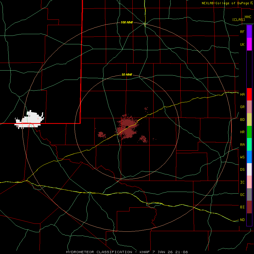This screenshot has width=254, height=254.
Task: Click the BI legend label
Action: tap(242, 207)
